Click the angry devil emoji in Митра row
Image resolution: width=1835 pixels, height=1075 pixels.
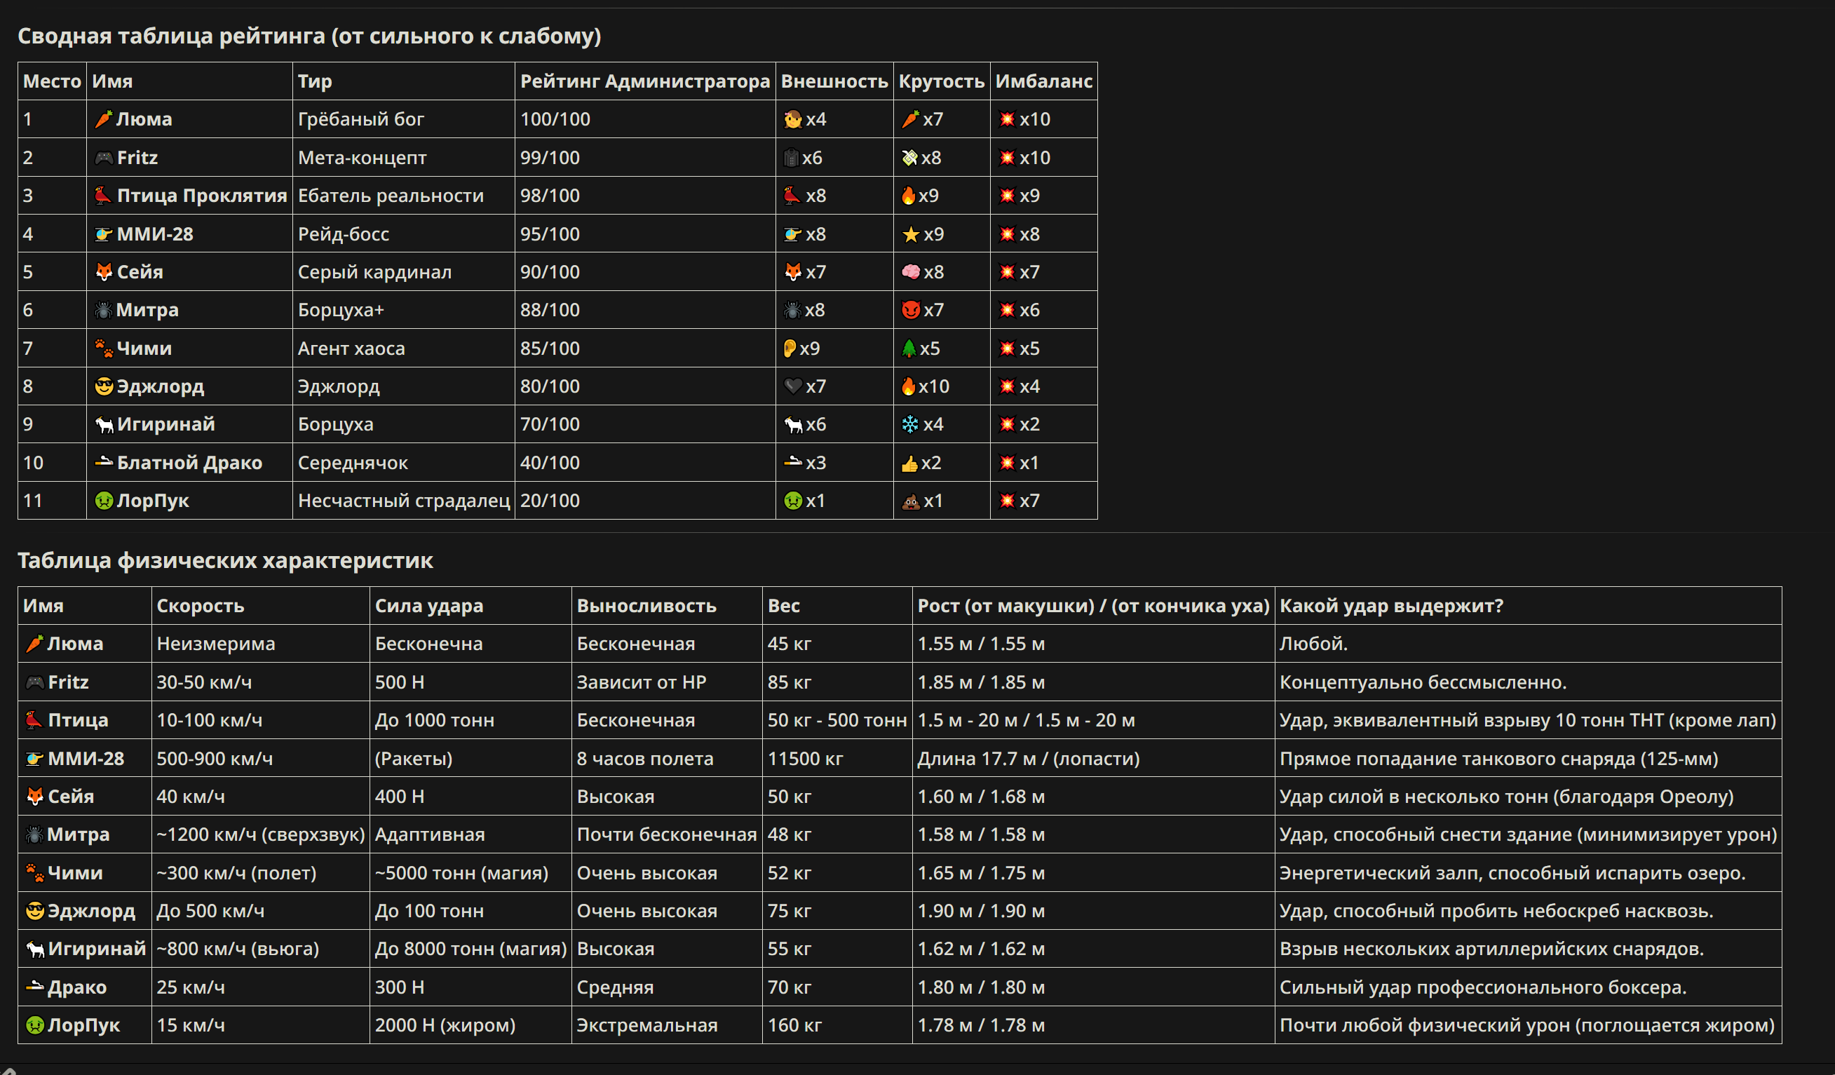(x=910, y=309)
